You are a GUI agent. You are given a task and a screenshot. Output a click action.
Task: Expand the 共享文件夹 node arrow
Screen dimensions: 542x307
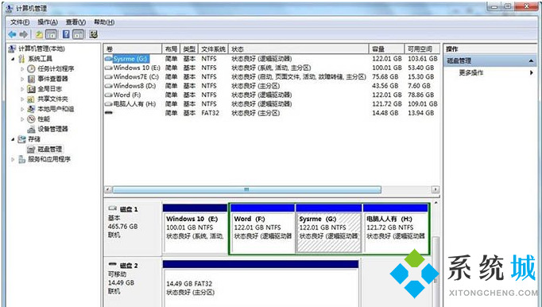(22, 99)
